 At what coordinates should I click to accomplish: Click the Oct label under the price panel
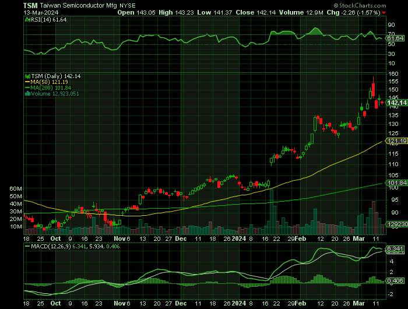tap(56, 238)
